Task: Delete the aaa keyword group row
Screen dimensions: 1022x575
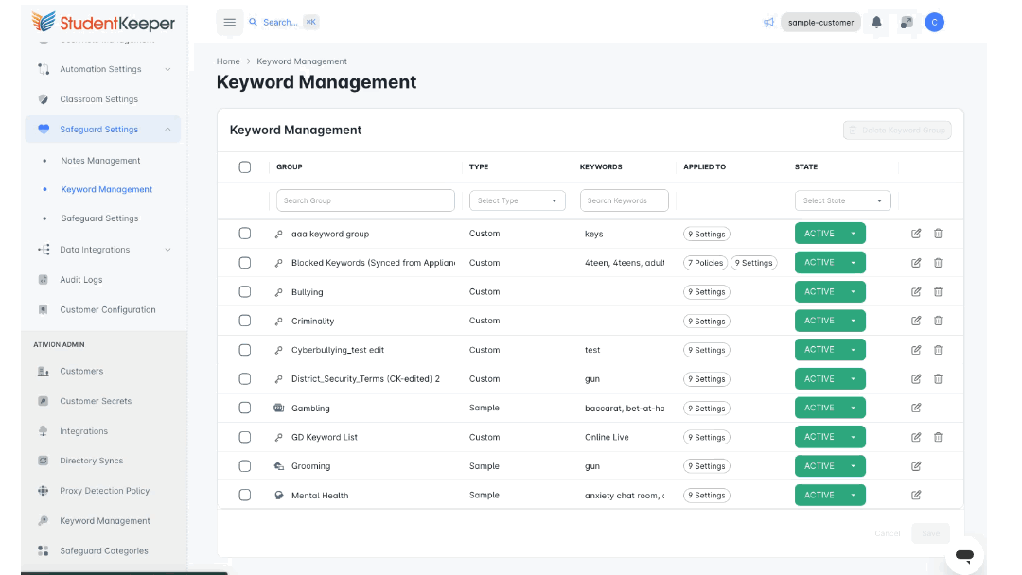Action: [938, 234]
